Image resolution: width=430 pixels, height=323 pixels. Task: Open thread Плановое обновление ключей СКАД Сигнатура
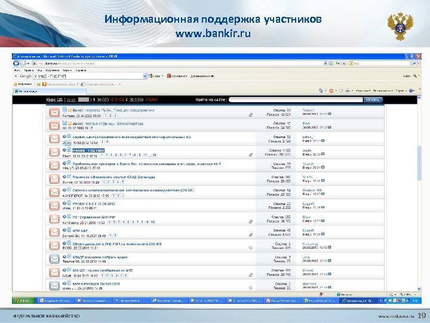pyautogui.click(x=113, y=177)
